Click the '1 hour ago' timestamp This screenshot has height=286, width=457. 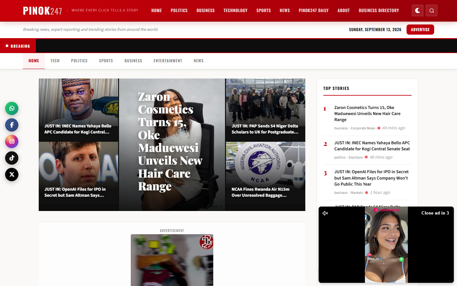point(380,192)
